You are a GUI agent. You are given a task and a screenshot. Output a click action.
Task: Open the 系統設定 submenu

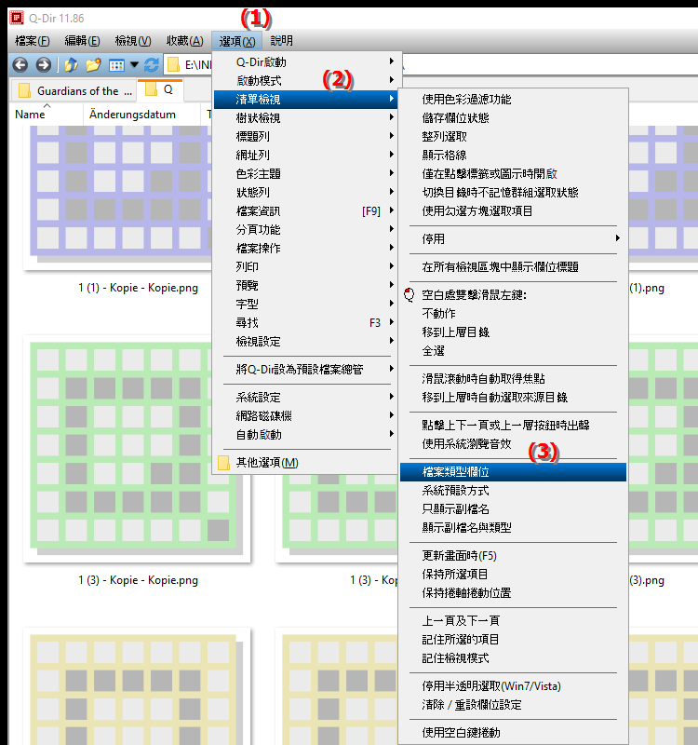(x=305, y=398)
